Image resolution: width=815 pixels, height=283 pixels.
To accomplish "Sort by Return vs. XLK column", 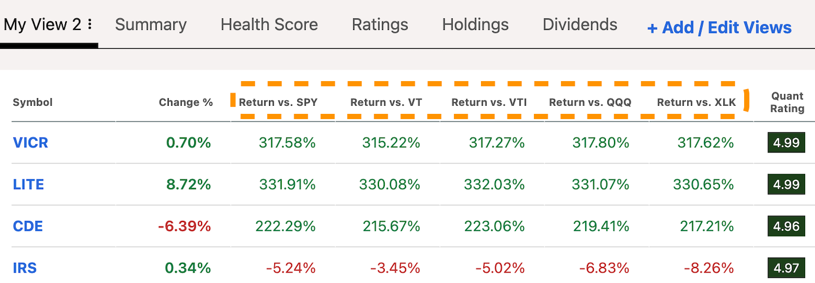I will click(696, 102).
